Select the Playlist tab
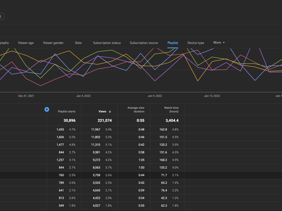The height and width of the screenshot is (211, 282). point(173,43)
